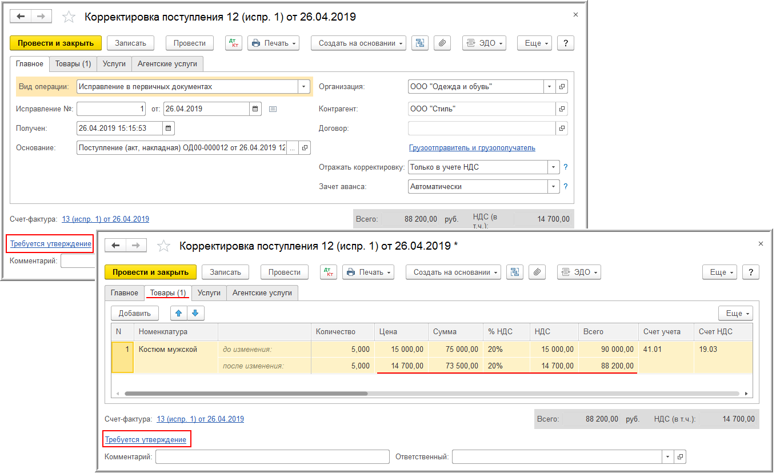Open calendar picker for Получен date
Screen dimensions: 776x473
pos(169,128)
